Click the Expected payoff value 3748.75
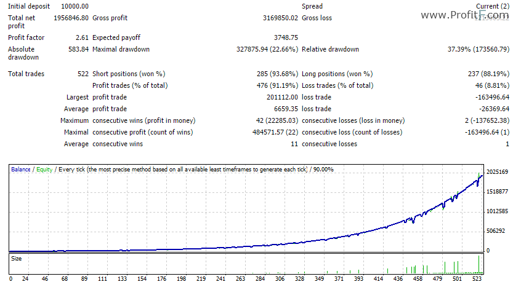Viewport: 521px width, 290px height. (x=286, y=37)
